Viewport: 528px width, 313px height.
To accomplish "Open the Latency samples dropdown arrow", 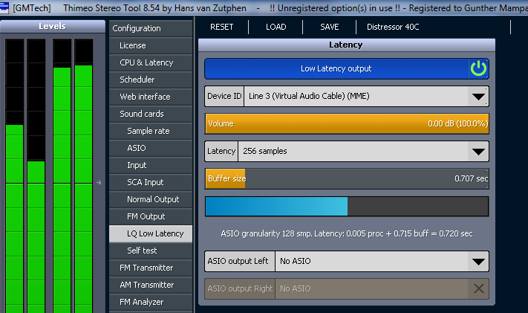I will (478, 152).
